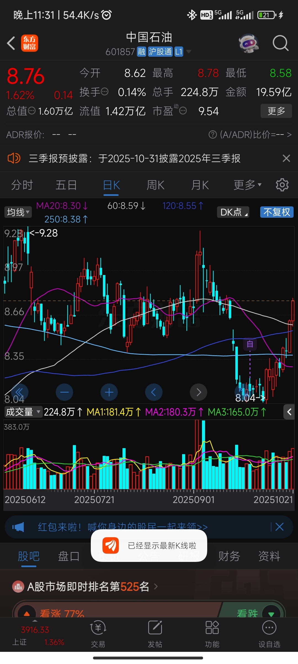Collapse side panel with white arrow button
This screenshot has height=664, width=298.
tap(289, 412)
